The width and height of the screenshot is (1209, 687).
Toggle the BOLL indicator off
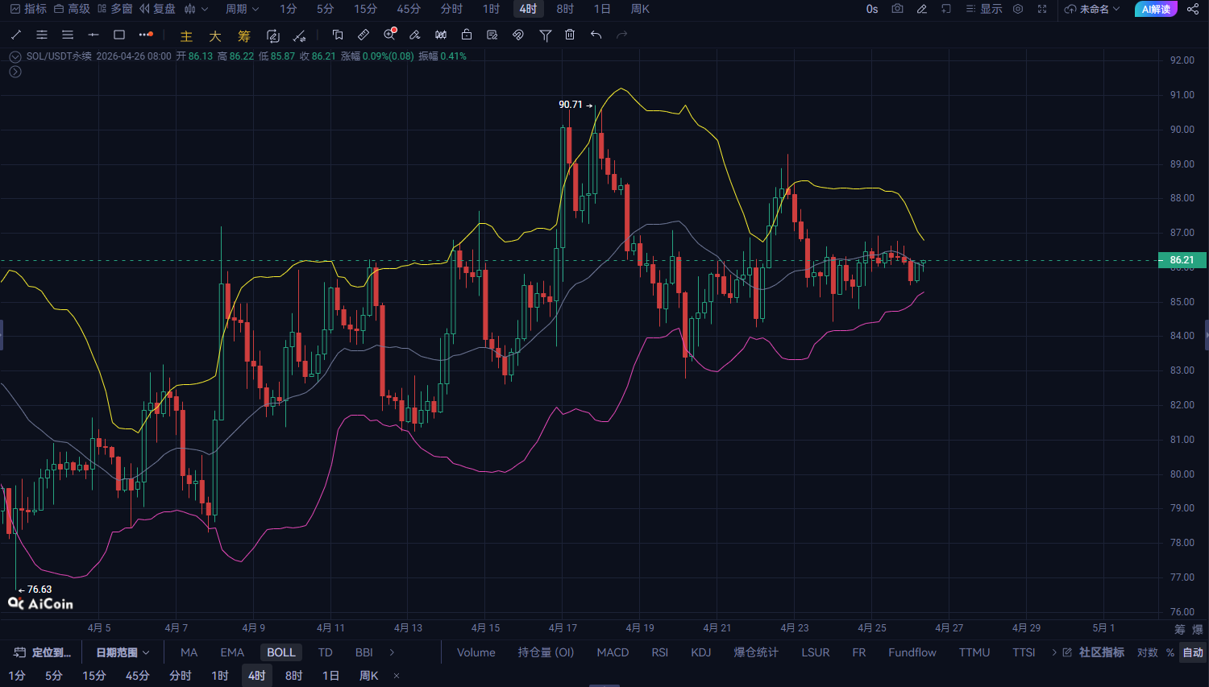pyautogui.click(x=281, y=652)
